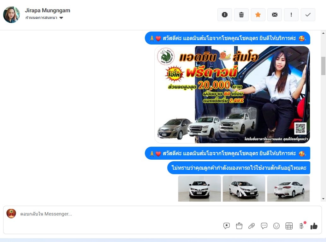Toggle the orange follow-up star

click(x=258, y=15)
